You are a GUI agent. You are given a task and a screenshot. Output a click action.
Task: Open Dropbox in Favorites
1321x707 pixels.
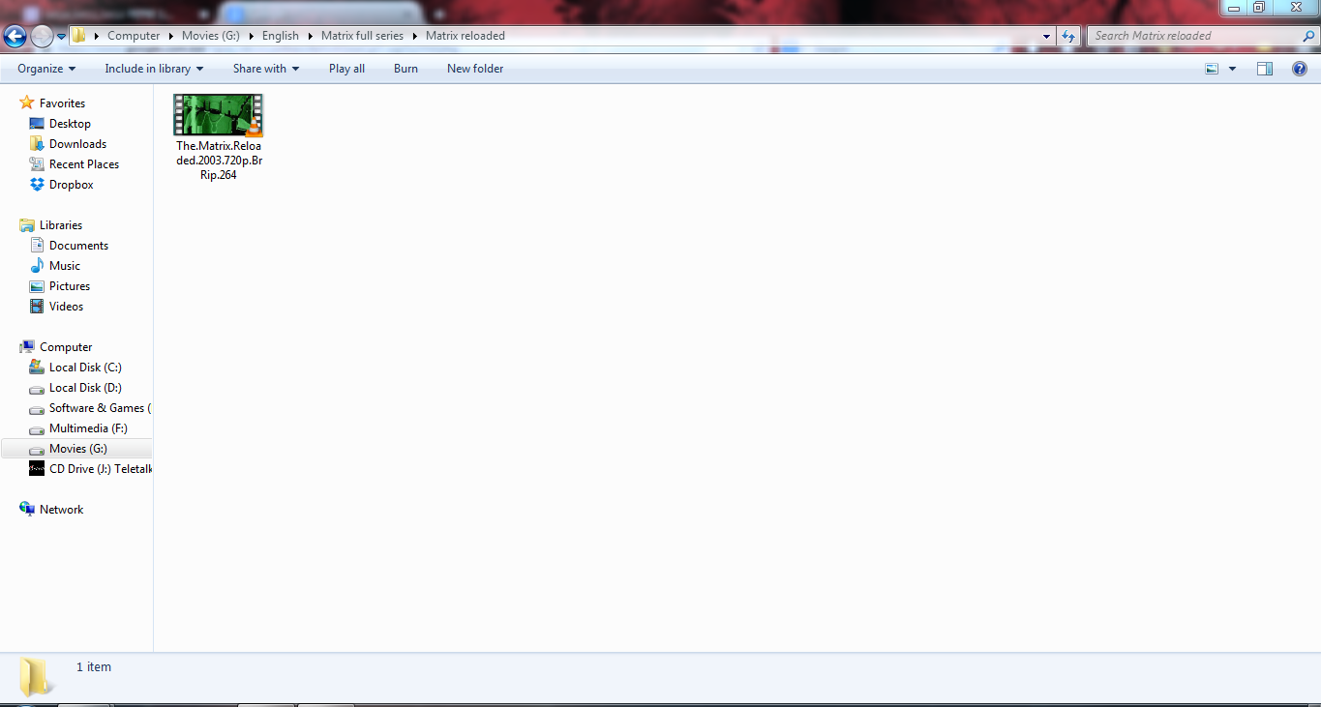72,185
